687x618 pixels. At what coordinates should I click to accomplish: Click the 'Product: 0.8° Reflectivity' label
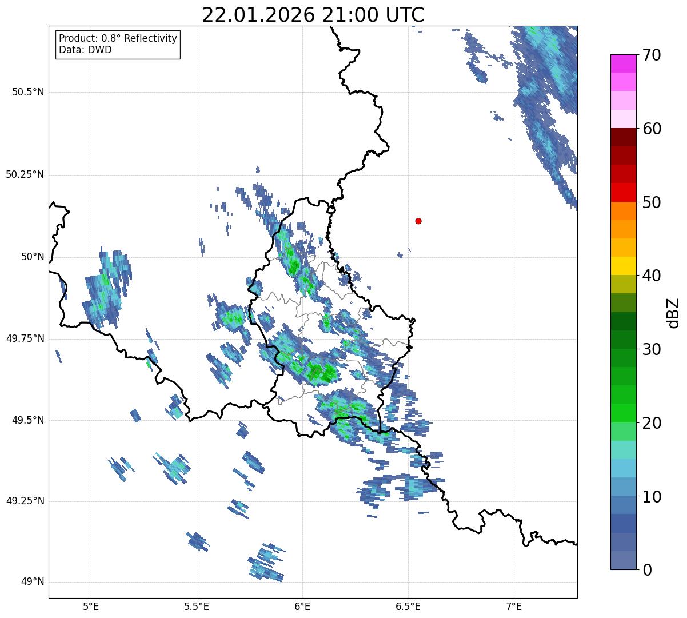tap(118, 38)
